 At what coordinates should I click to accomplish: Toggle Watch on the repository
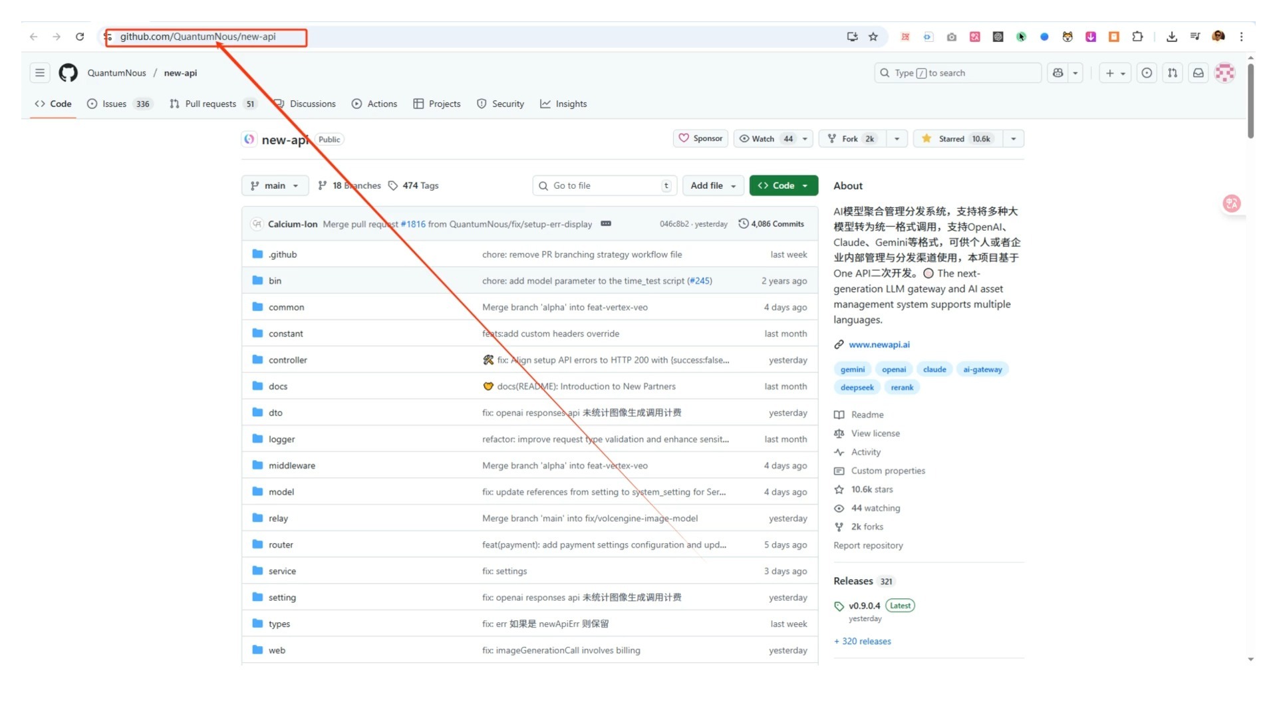[x=765, y=138]
